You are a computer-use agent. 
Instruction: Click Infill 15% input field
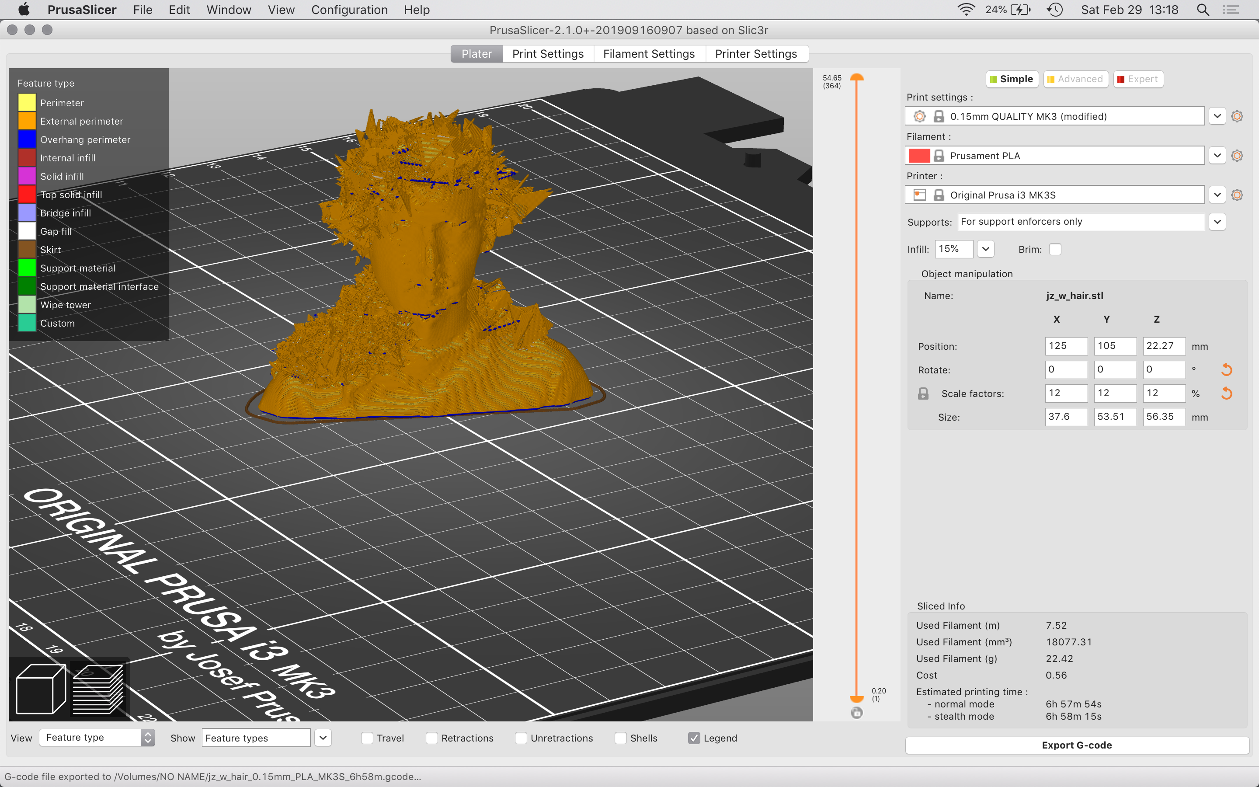954,249
